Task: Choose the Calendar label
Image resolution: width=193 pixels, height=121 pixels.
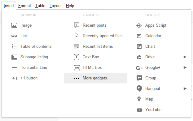Action: pos(153,36)
